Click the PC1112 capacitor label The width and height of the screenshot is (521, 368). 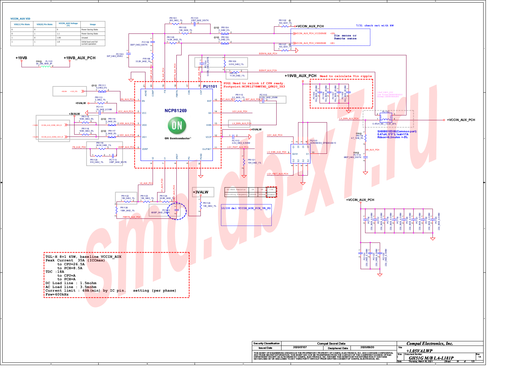[x=235, y=141]
